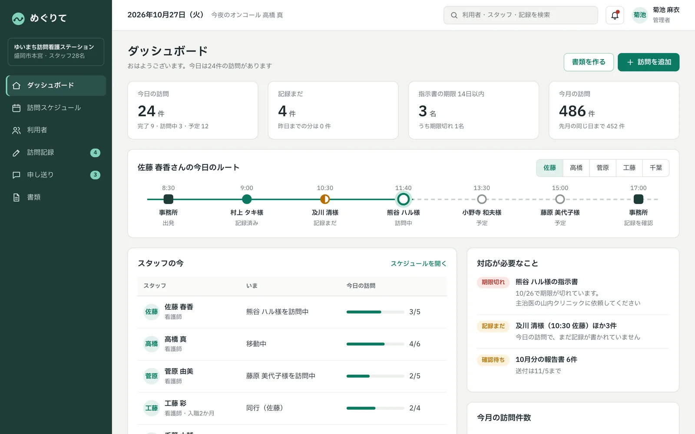The image size is (695, 434).
Task: Click the 訪問スケジュール calendar icon
Action: [17, 108]
